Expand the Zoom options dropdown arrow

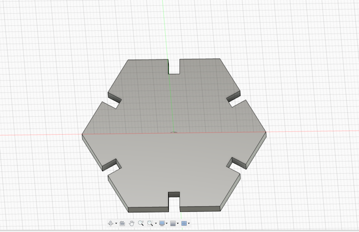coord(156,224)
